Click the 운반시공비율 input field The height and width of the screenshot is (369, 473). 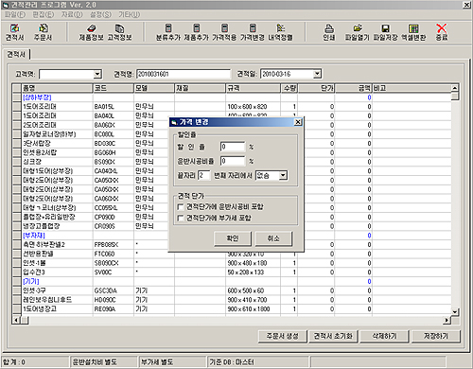(233, 161)
